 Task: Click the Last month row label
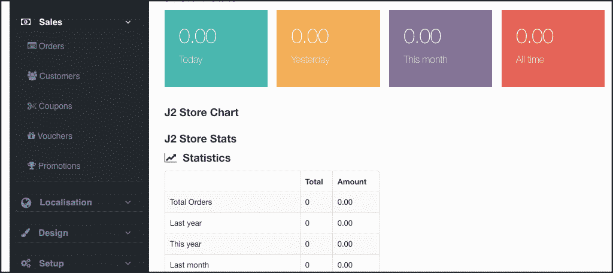pyautogui.click(x=189, y=265)
